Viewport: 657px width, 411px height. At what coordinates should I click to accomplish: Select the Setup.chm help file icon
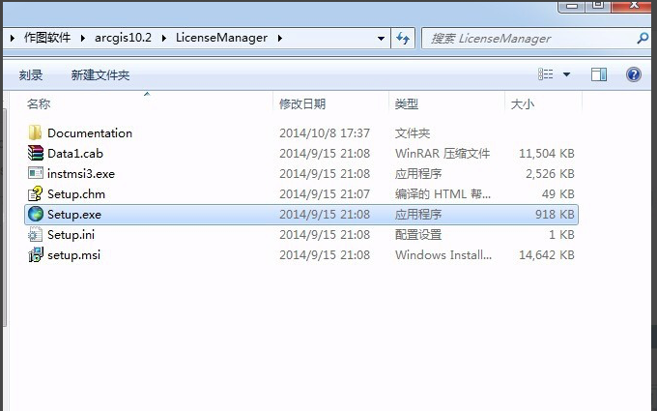(35, 193)
